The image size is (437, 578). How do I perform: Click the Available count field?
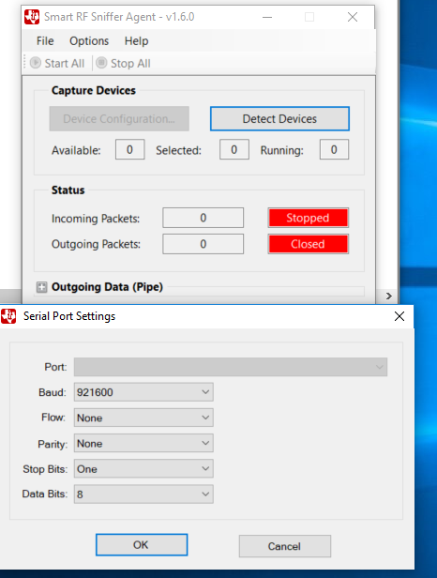129,149
